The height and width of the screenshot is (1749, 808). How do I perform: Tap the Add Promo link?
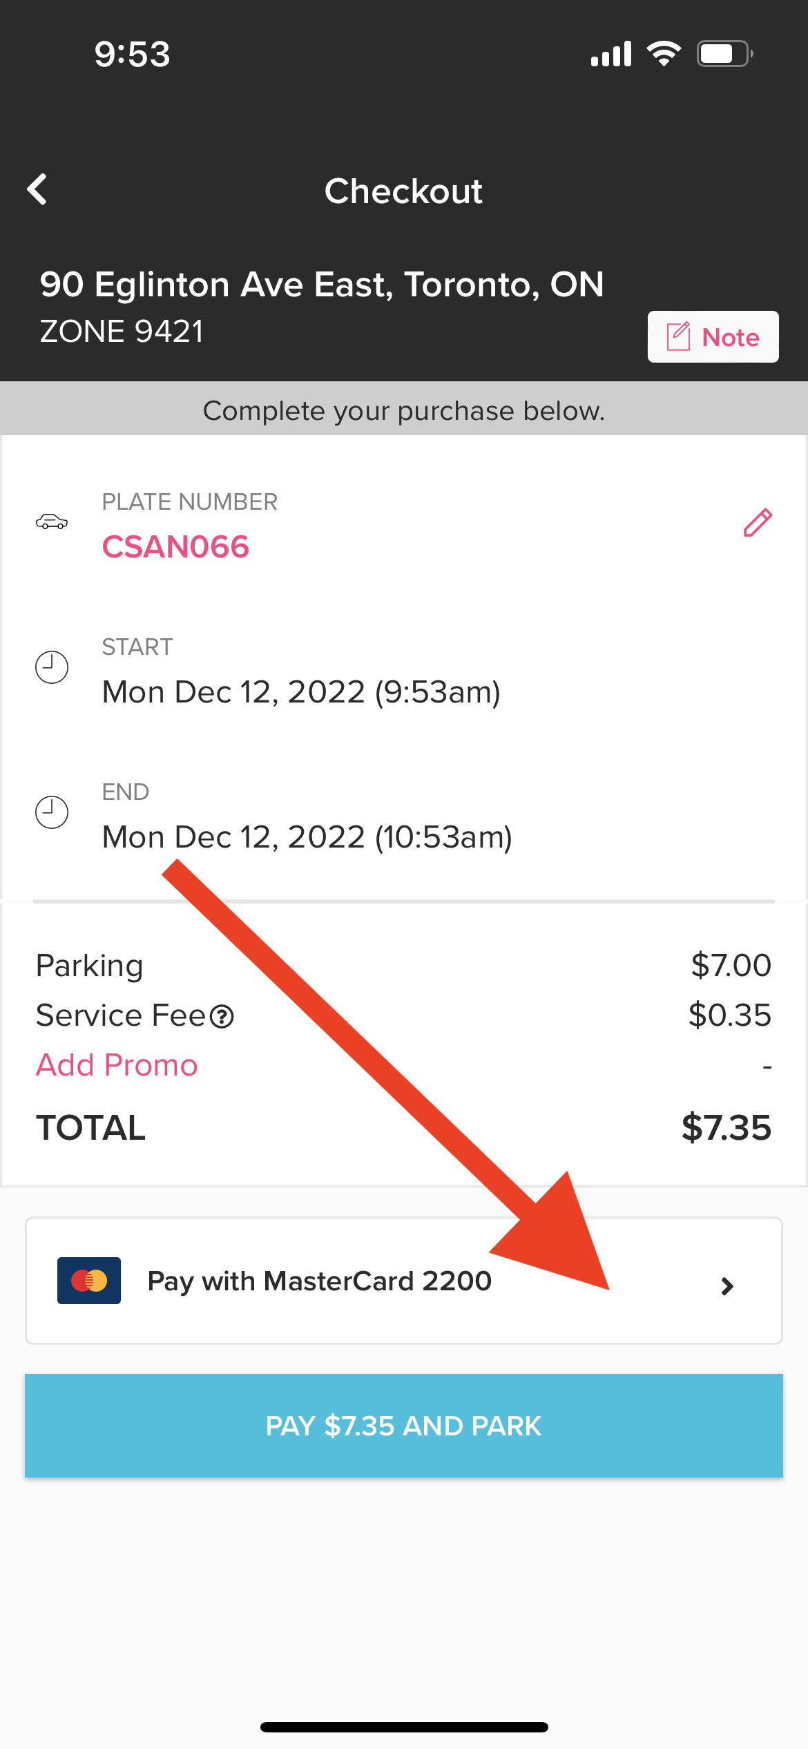tap(117, 1065)
